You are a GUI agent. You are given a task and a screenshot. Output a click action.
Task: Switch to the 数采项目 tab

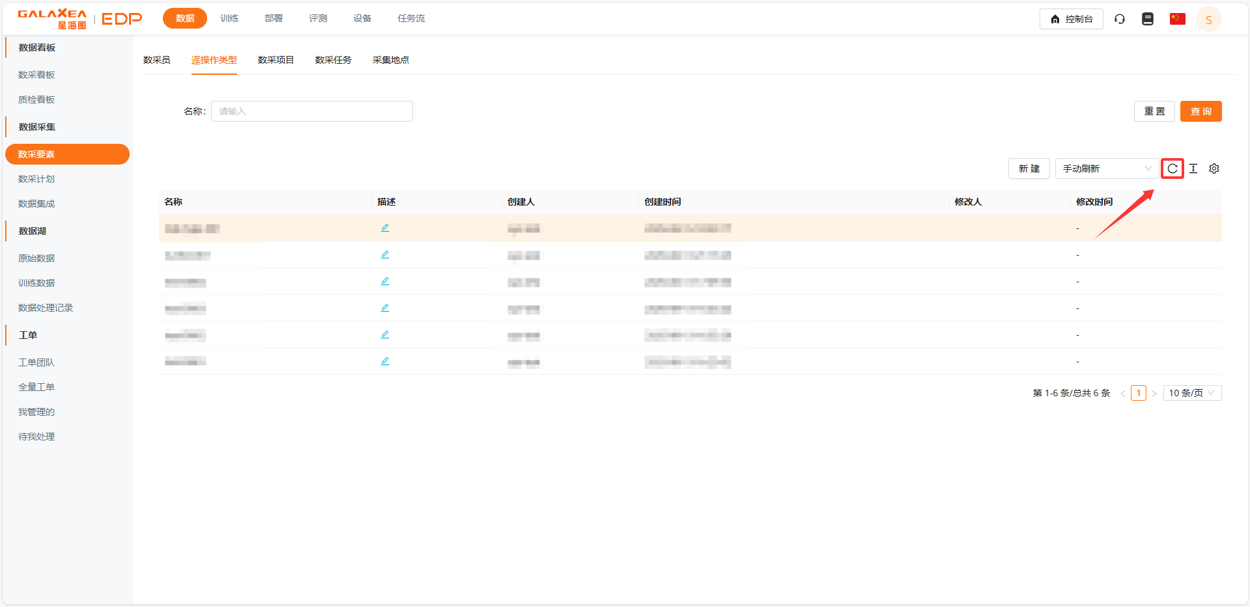point(276,60)
